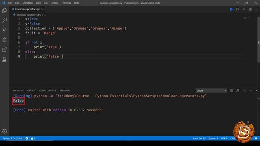Open the Edit menu
The height and width of the screenshot is (146, 260).
tap(17, 3)
